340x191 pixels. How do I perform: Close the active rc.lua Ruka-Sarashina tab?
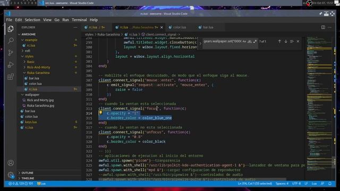pos(161,27)
